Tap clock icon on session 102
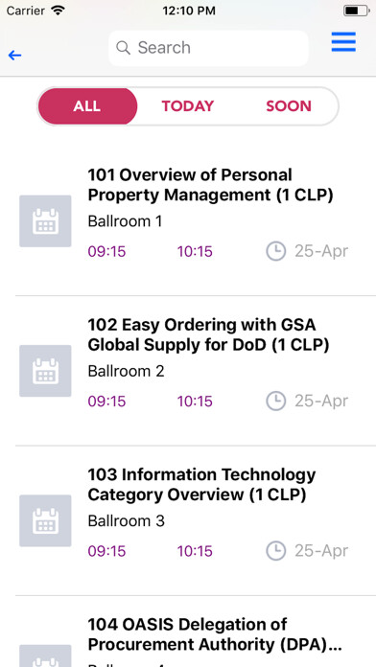376x667 pixels. (x=276, y=401)
